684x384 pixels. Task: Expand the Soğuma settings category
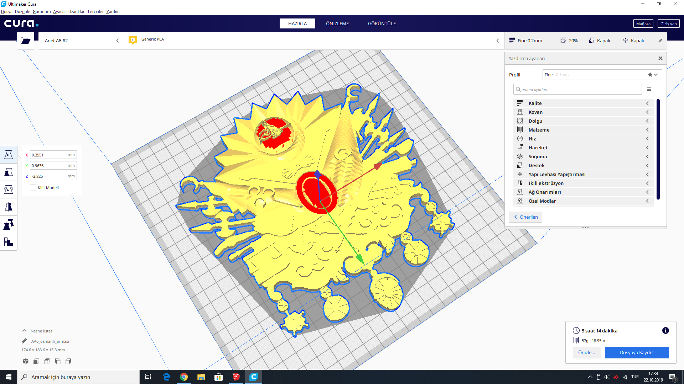coord(583,156)
